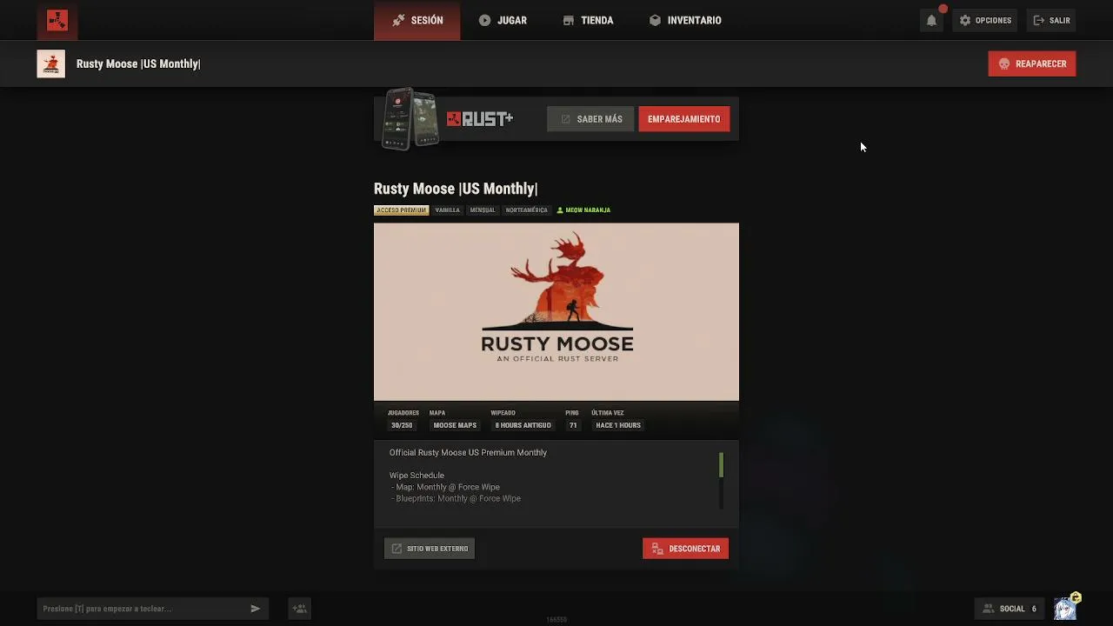The height and width of the screenshot is (626, 1113).
Task: Open Opciones settings
Action: click(985, 20)
